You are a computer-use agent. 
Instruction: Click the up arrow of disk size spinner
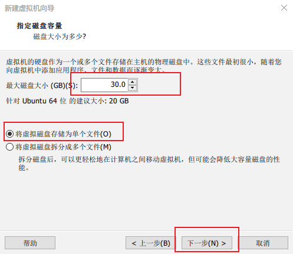(133, 82)
